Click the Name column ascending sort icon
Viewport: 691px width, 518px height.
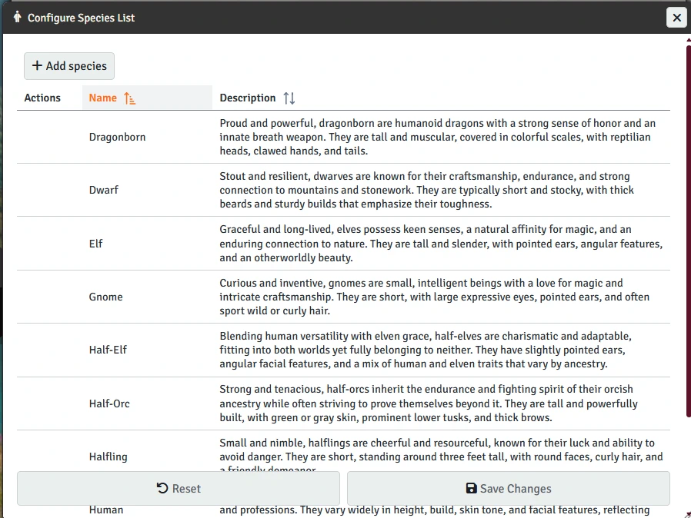point(129,98)
